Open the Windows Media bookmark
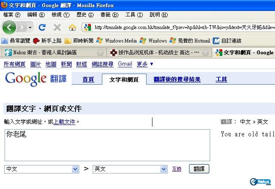The height and width of the screenshot is (189, 275). coord(117,41)
